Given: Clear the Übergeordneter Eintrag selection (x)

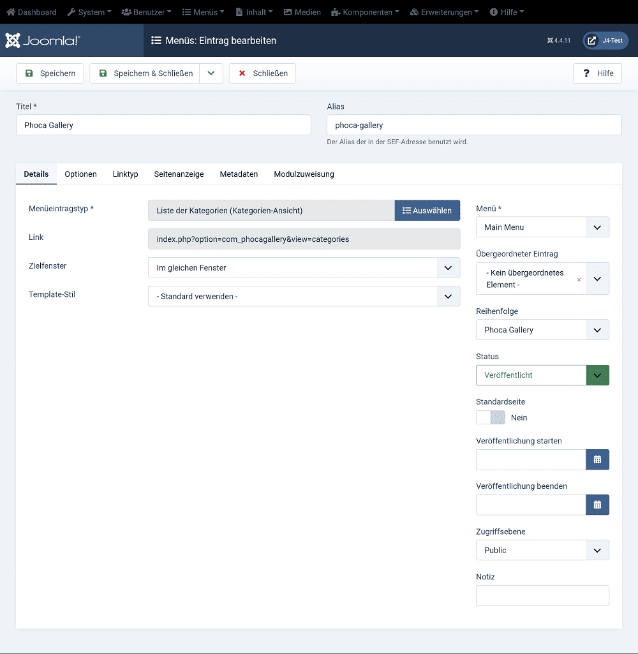Looking at the screenshot, I should 579,279.
